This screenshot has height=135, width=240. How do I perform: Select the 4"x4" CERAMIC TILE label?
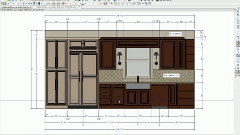click(x=171, y=76)
